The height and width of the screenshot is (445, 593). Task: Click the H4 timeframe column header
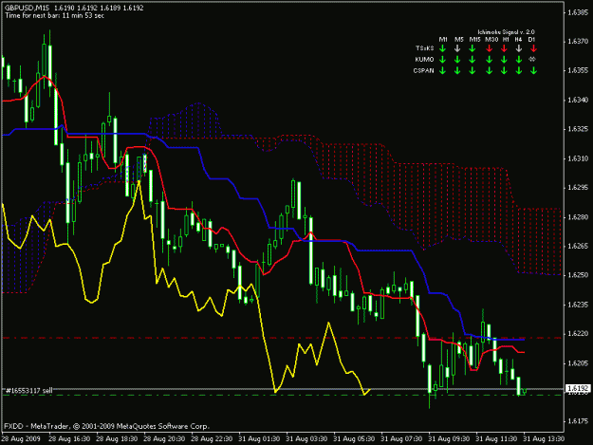(x=518, y=39)
